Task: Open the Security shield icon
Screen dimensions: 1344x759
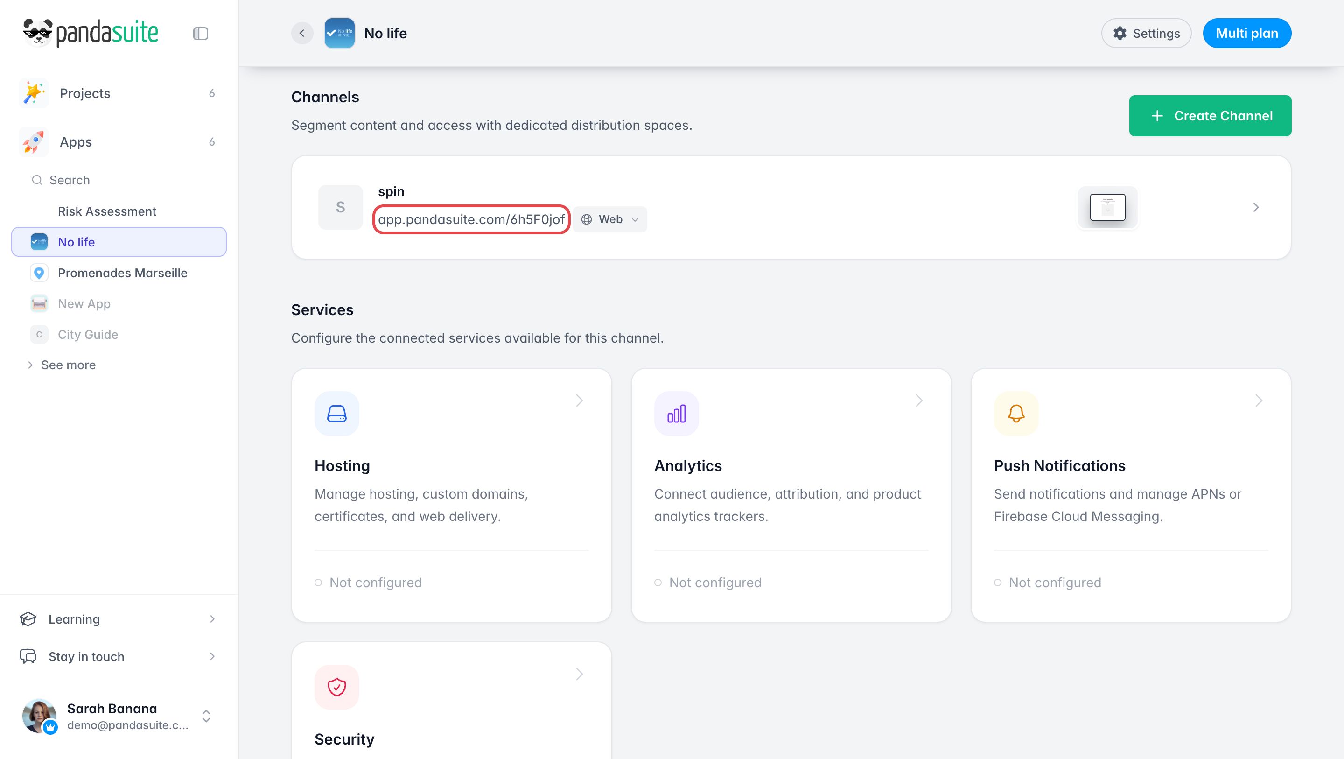Action: [x=336, y=687]
